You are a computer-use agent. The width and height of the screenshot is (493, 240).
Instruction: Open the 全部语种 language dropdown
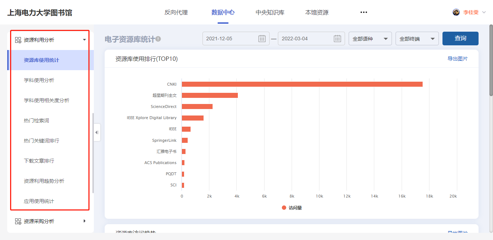click(370, 39)
